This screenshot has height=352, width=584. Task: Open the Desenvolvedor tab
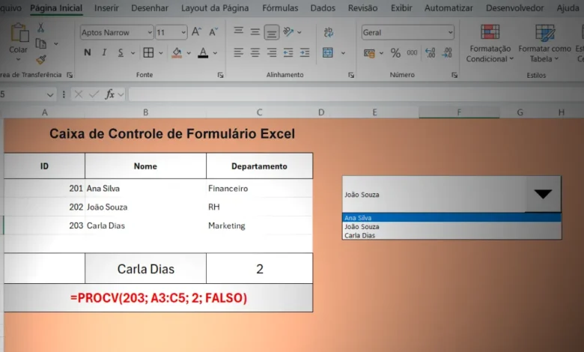(x=514, y=7)
